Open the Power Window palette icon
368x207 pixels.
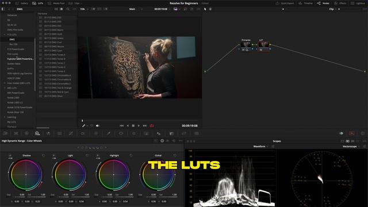(x=121, y=133)
